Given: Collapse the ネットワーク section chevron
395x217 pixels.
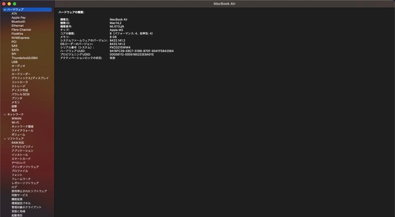Looking at the screenshot, I should (x=5, y=115).
